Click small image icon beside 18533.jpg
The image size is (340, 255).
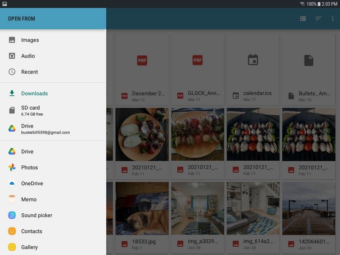(x=125, y=244)
